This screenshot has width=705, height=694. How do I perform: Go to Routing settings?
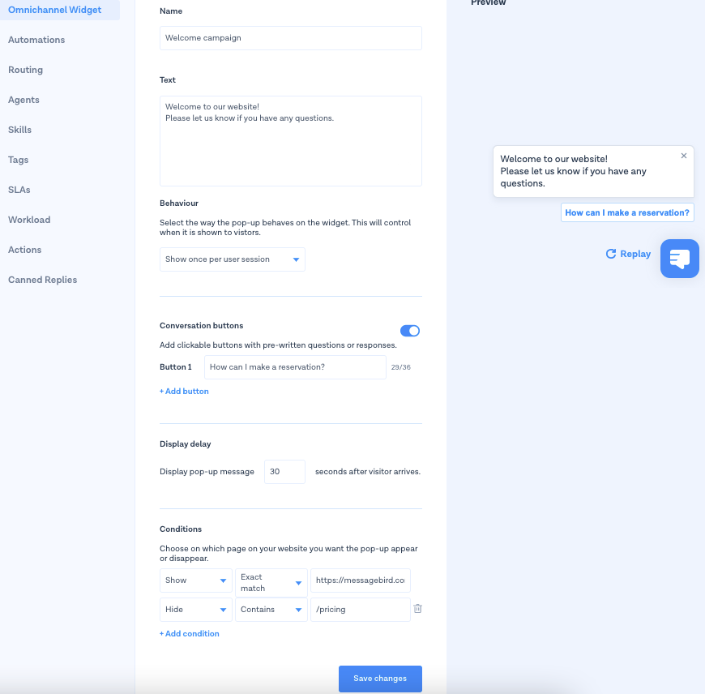point(26,70)
